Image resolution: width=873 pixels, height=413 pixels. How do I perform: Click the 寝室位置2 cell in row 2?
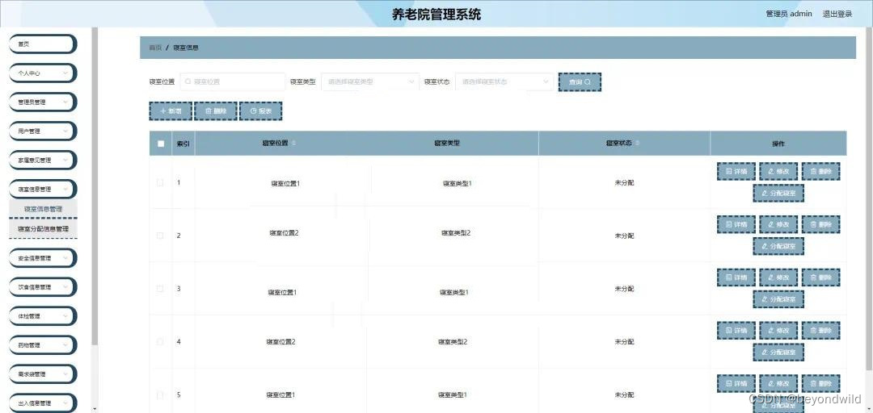coord(284,233)
